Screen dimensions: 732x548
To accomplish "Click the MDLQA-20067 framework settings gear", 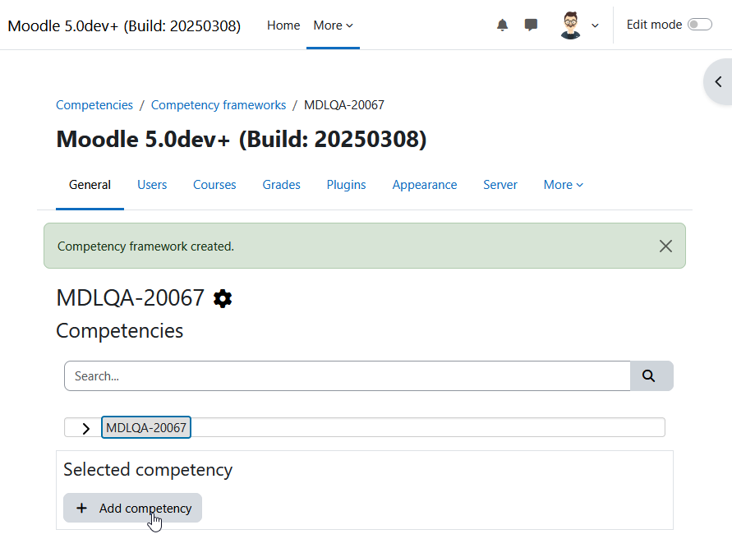I will coord(223,298).
